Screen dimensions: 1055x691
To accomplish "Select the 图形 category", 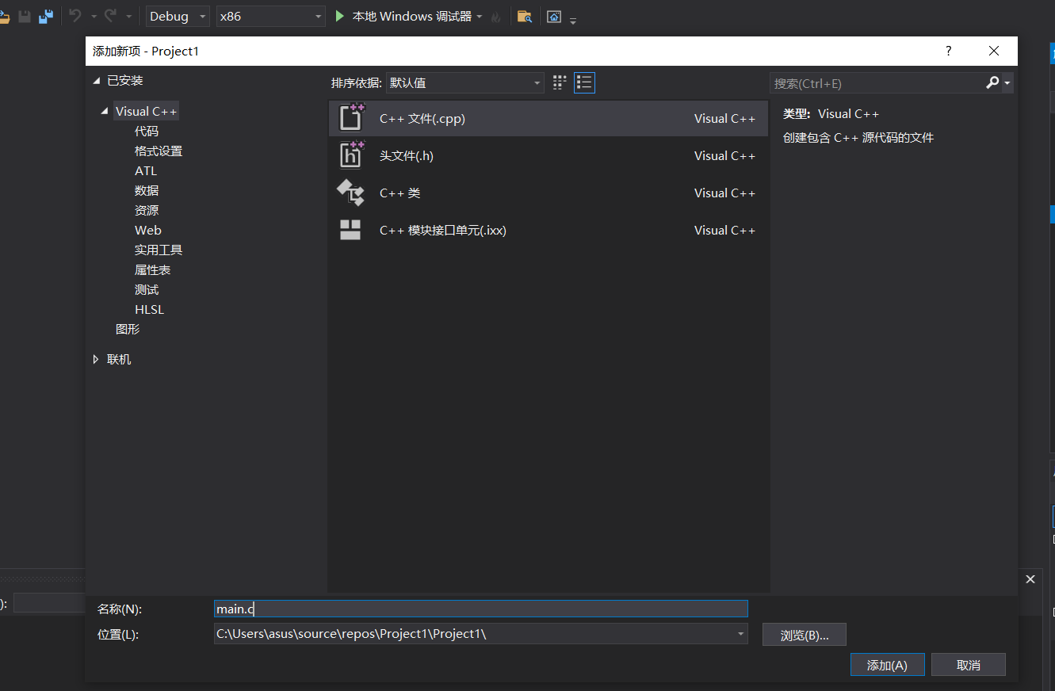I will 128,330.
